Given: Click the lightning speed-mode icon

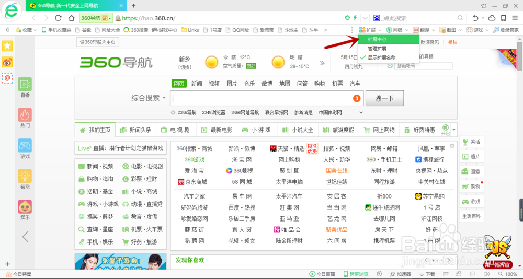Looking at the screenshot, I should [x=355, y=18].
